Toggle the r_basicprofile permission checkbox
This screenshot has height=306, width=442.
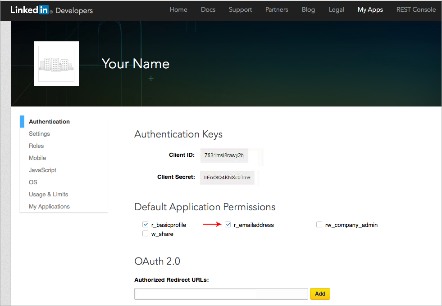coord(145,225)
